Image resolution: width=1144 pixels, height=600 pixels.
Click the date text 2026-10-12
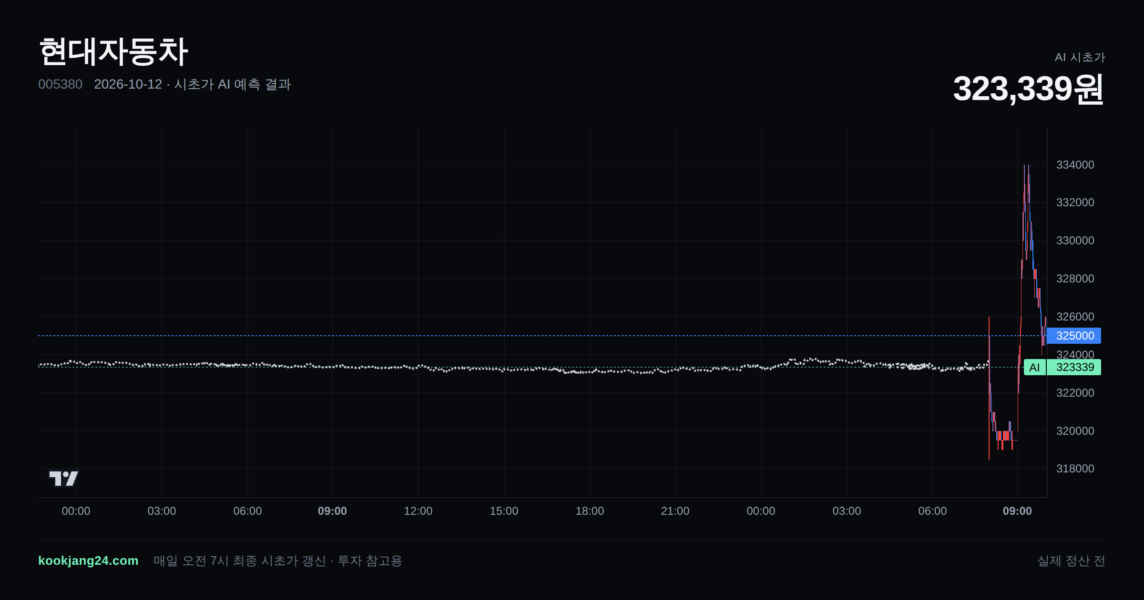click(128, 84)
